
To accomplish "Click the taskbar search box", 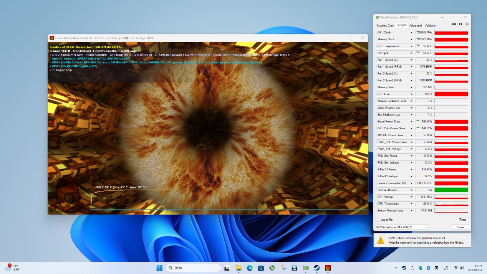I will [194, 268].
